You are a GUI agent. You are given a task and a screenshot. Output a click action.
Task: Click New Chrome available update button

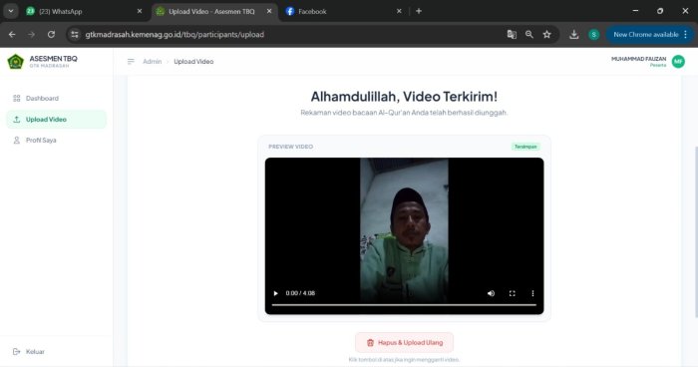coord(645,34)
